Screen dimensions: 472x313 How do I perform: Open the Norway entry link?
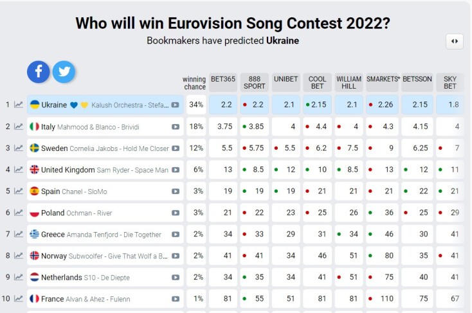click(54, 256)
